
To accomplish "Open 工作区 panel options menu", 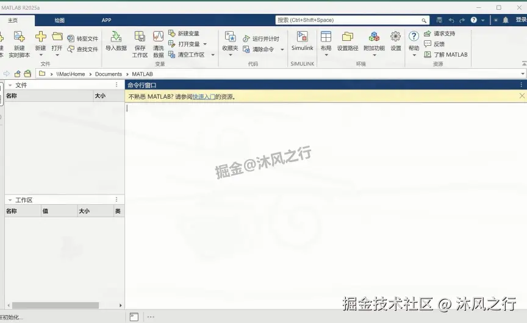I will [x=117, y=200].
